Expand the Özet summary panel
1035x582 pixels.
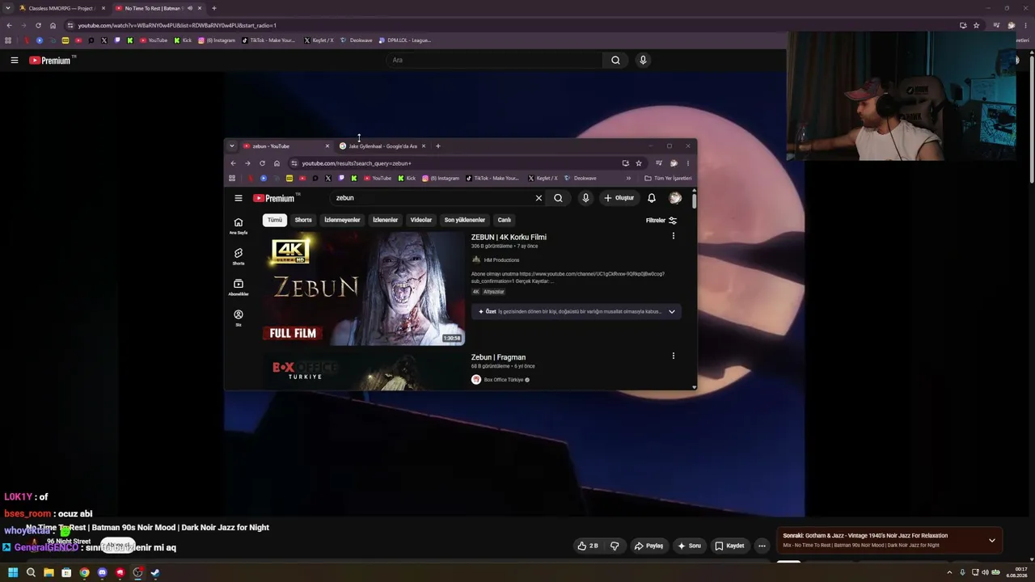pyautogui.click(x=671, y=311)
